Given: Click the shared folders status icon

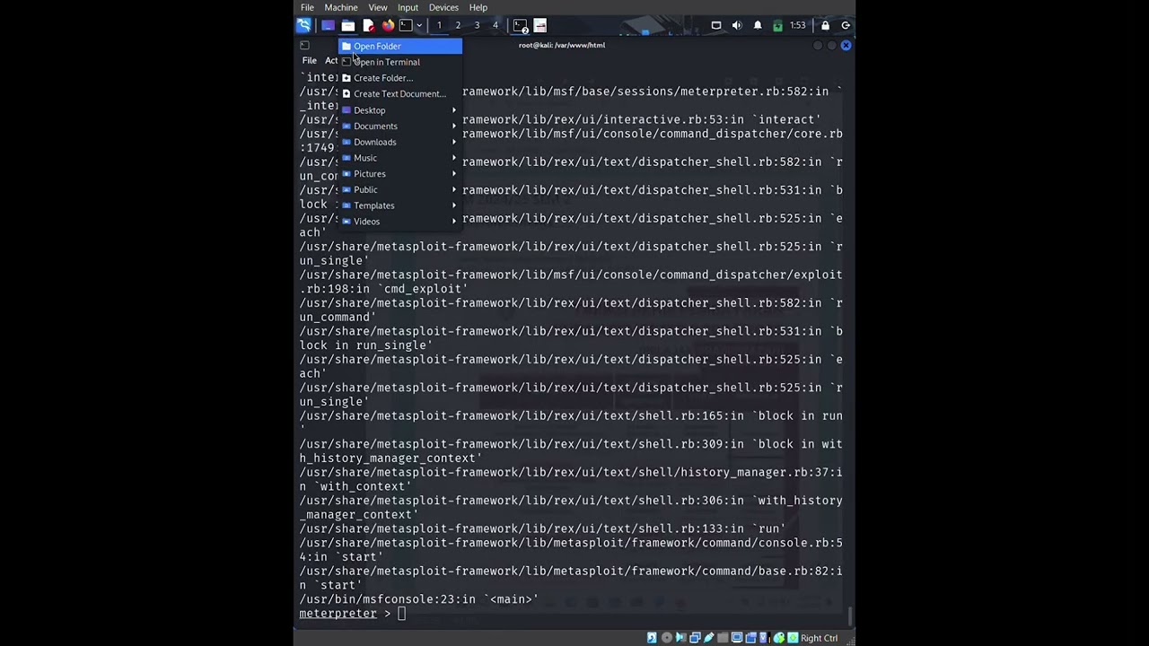Looking at the screenshot, I should tap(723, 638).
